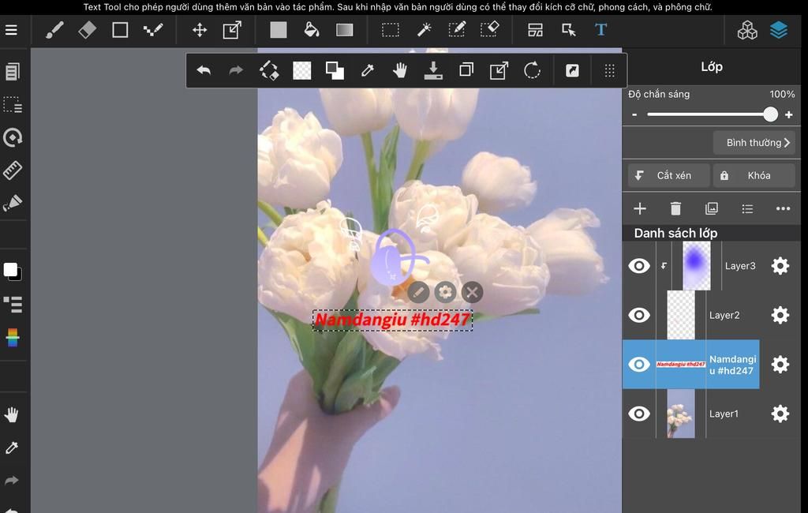Screen dimensions: 808x513
Task: Delete the selected layer with the trash icon
Action: (x=675, y=208)
